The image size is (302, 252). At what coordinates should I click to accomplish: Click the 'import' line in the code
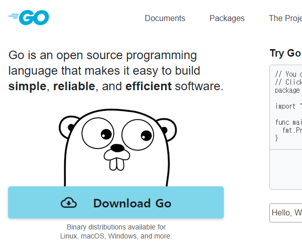[x=288, y=106]
